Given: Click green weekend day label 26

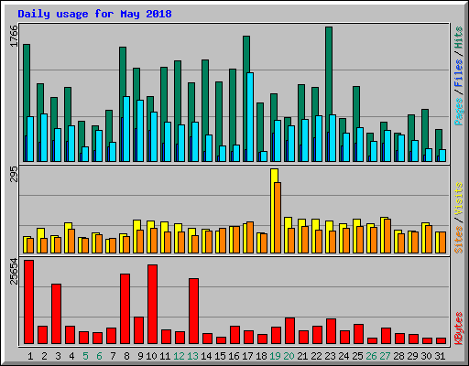Looking at the screenshot, I should coord(371,356).
